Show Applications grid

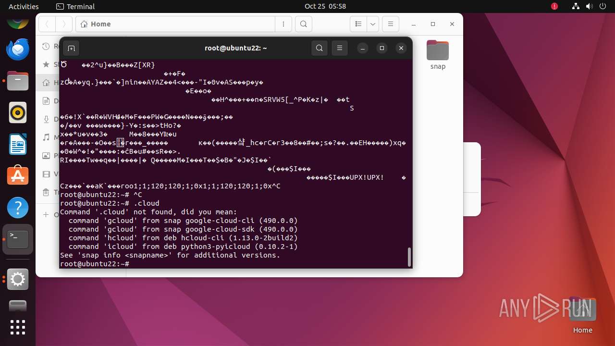click(x=18, y=327)
